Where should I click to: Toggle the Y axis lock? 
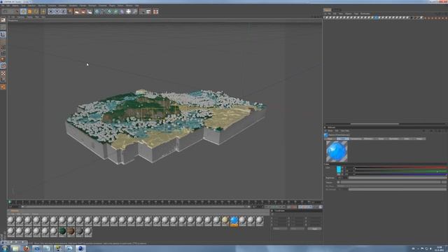[57, 11]
